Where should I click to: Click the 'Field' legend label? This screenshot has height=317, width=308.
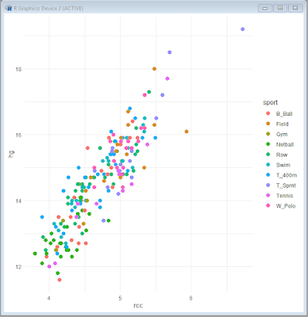(282, 124)
